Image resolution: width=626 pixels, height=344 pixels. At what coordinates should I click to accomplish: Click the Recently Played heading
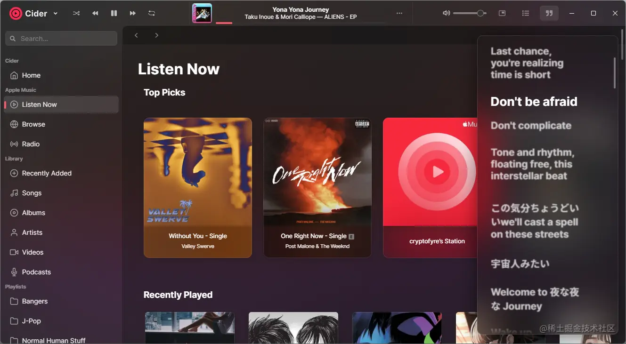pos(178,295)
